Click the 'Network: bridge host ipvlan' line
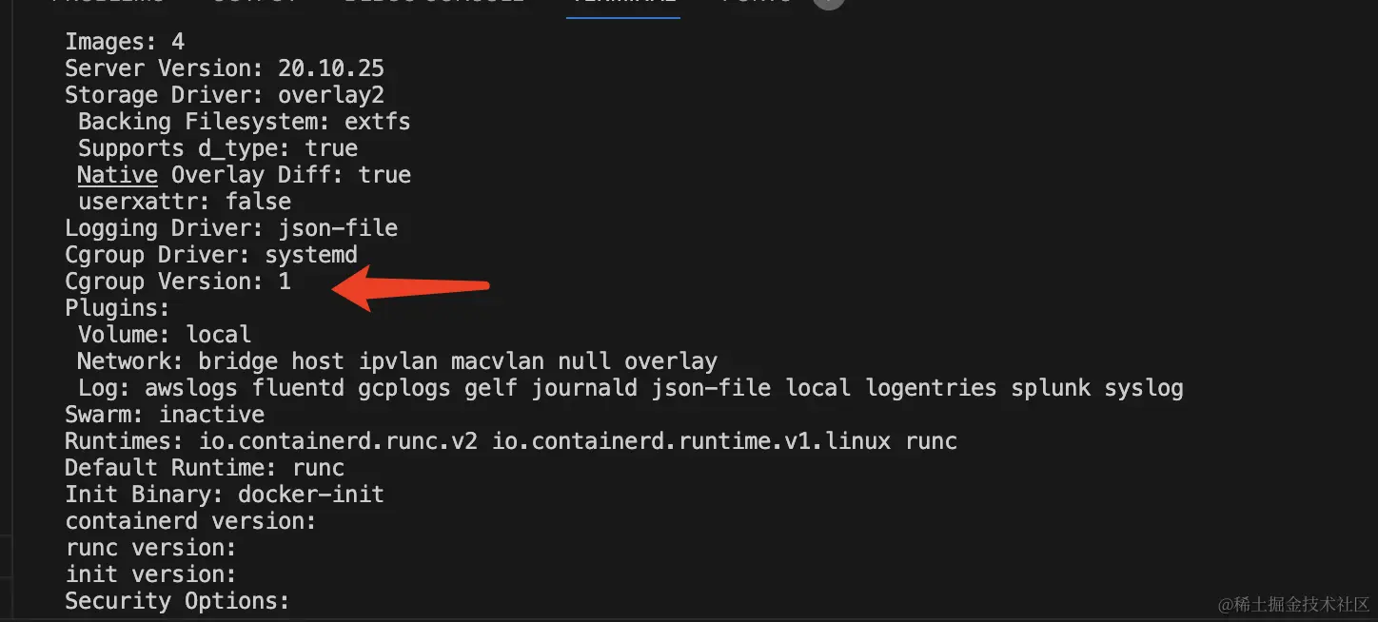This screenshot has height=622, width=1378. point(398,361)
